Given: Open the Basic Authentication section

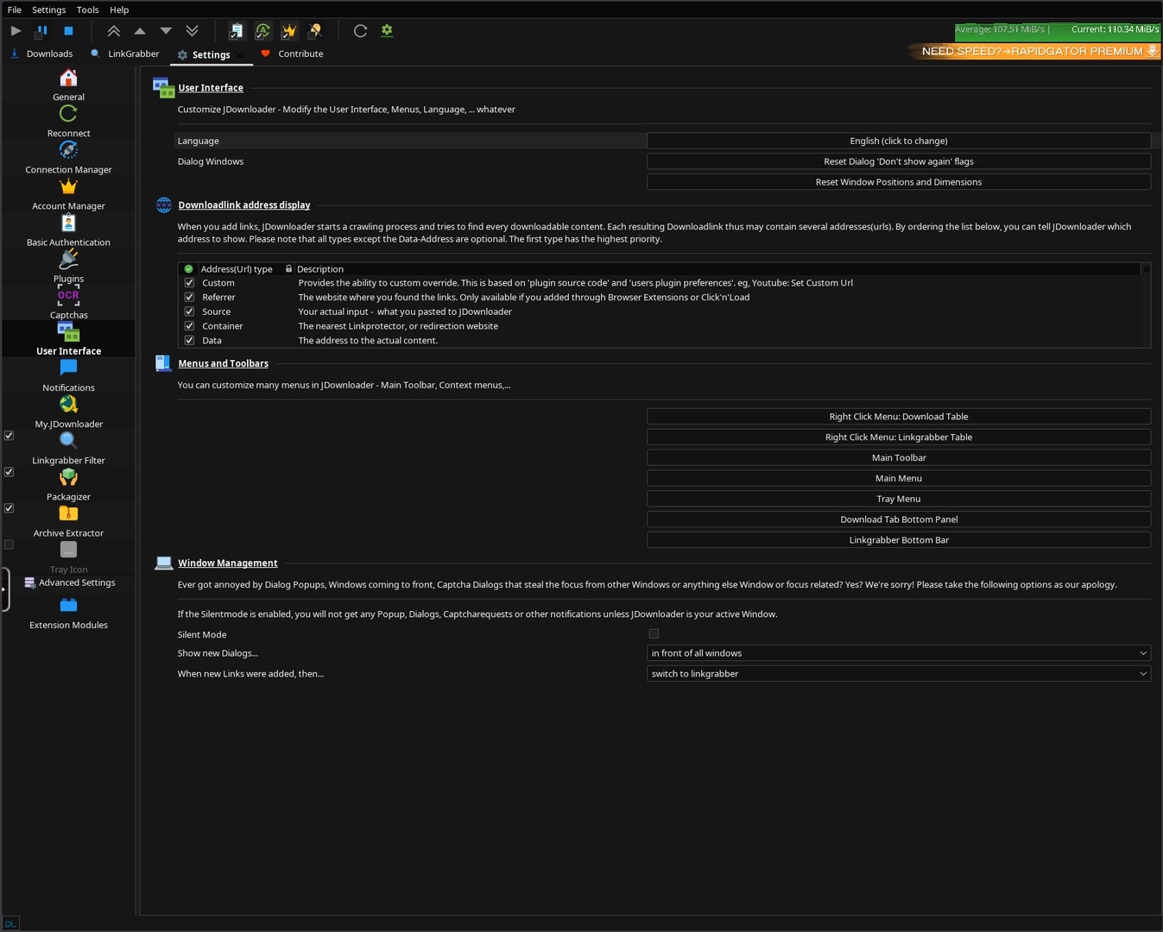Looking at the screenshot, I should (x=68, y=230).
